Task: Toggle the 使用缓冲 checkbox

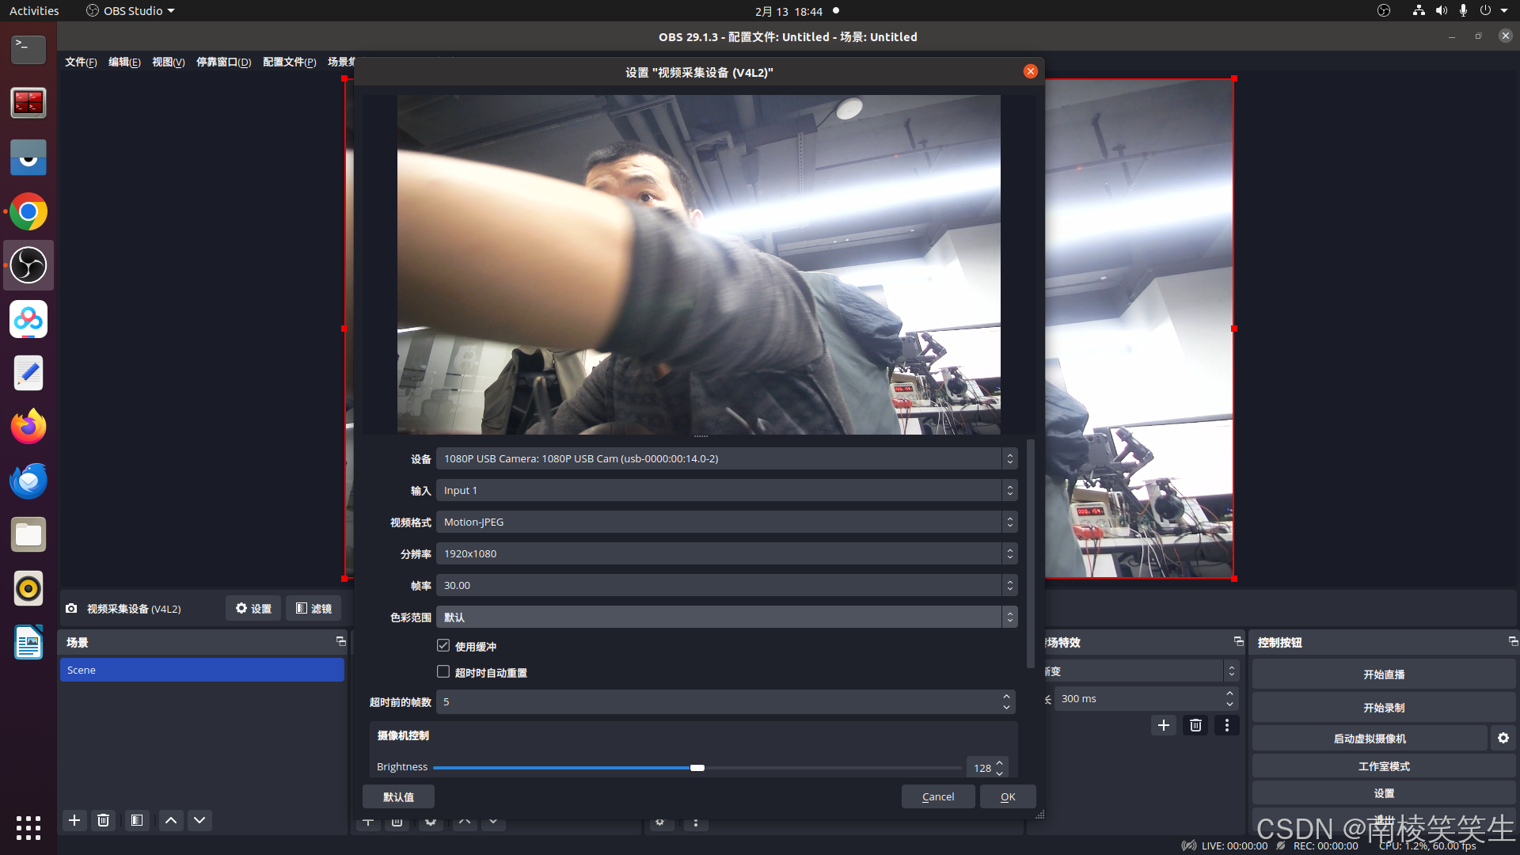Action: pyautogui.click(x=443, y=646)
